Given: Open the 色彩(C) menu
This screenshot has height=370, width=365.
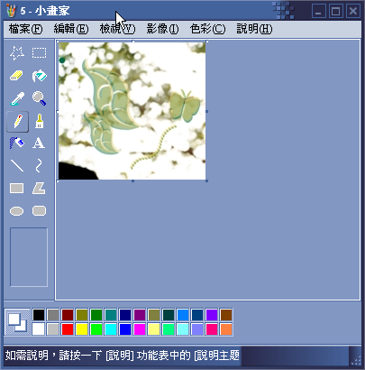Looking at the screenshot, I should 207,29.
